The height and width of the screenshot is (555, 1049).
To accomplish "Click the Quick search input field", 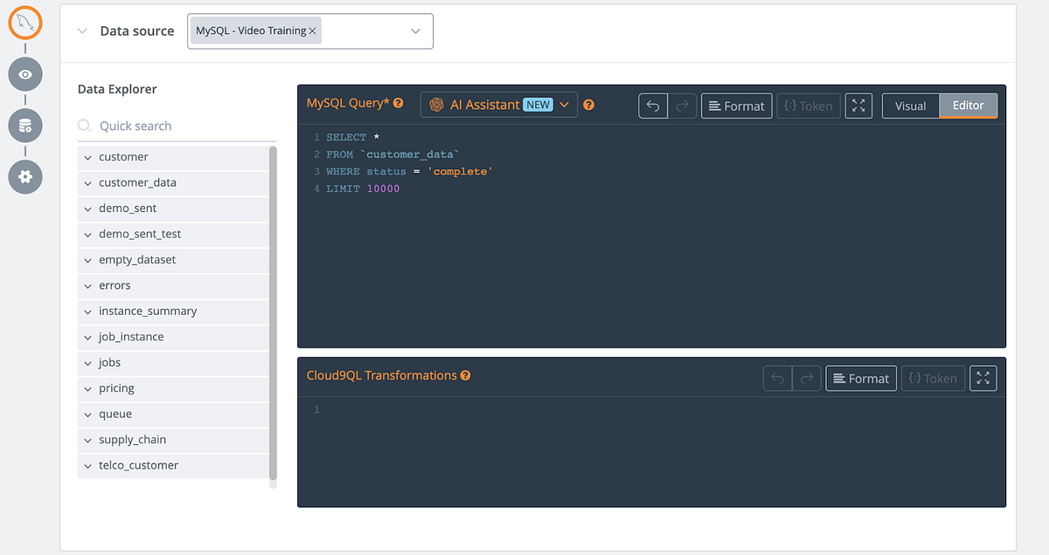I will (x=157, y=126).
